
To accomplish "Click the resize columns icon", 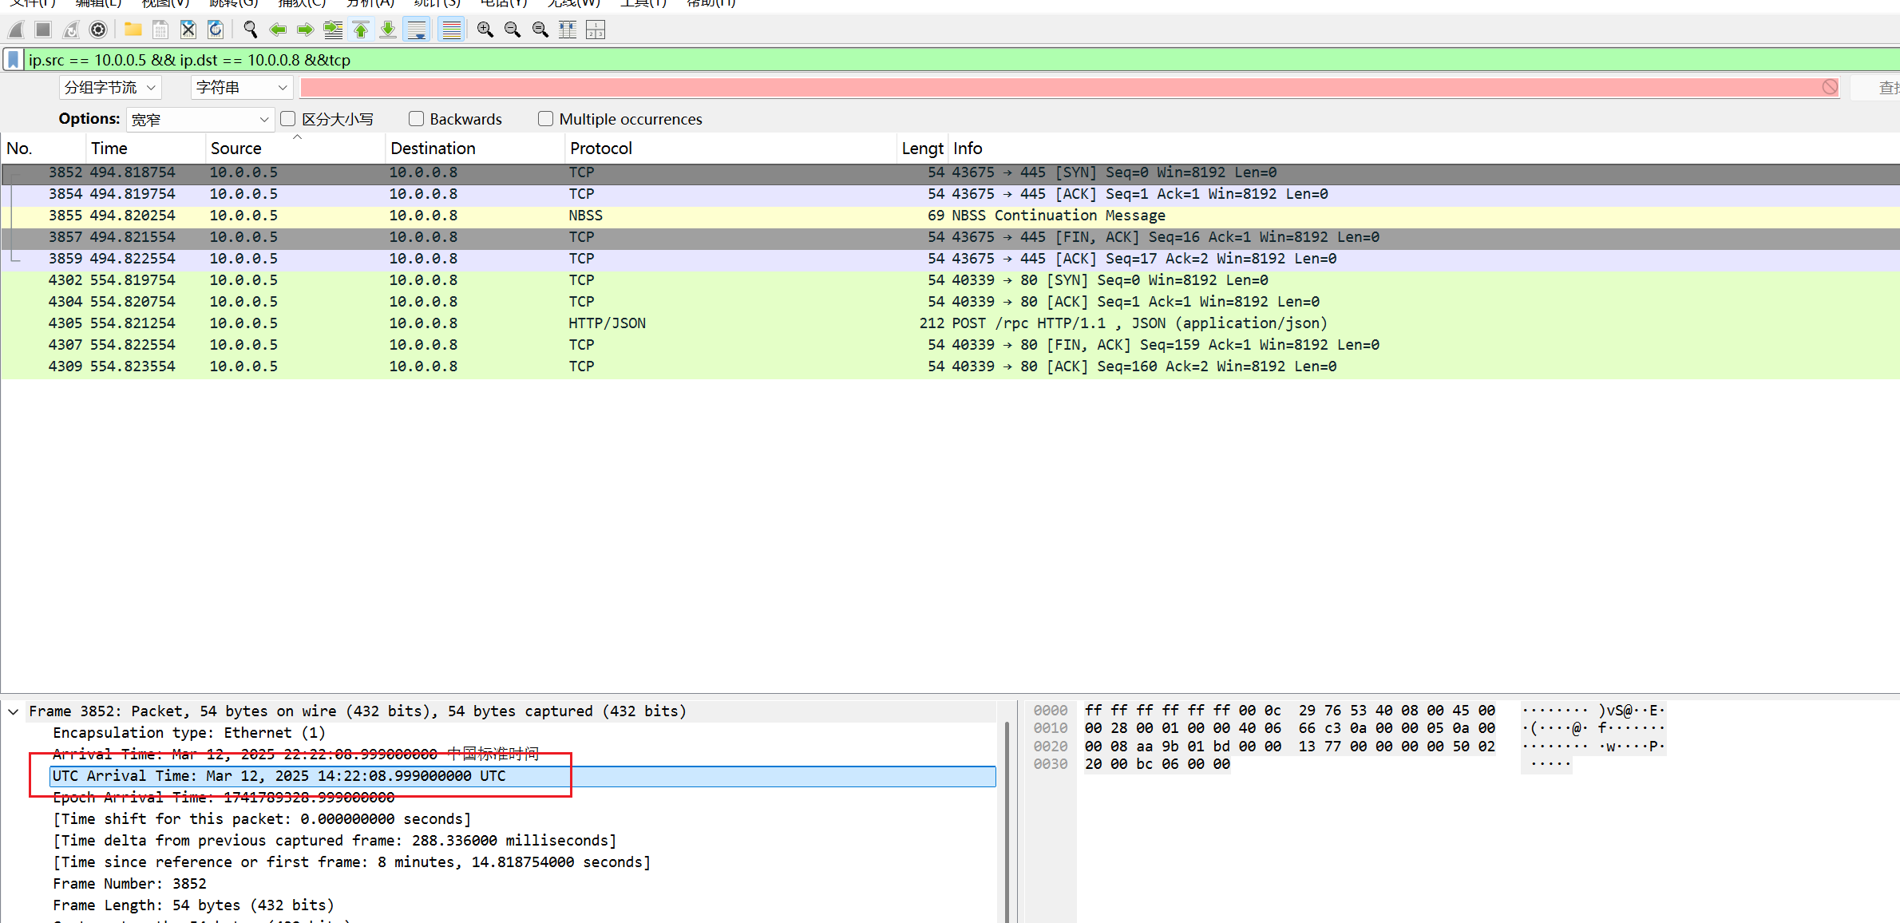I will tap(568, 30).
